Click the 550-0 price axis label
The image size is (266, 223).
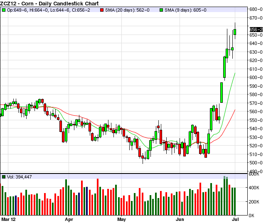coord(256,120)
